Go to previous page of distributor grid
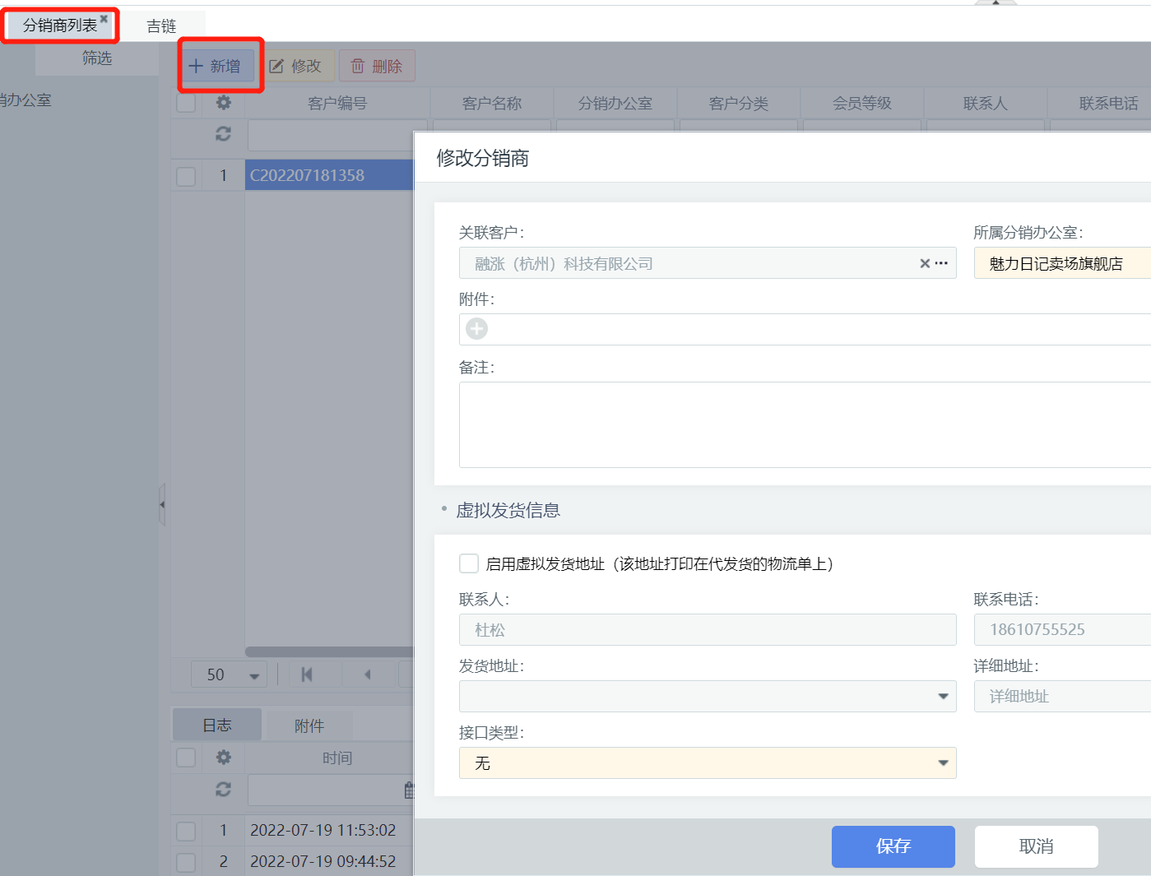Image resolution: width=1151 pixels, height=876 pixels. (x=367, y=674)
